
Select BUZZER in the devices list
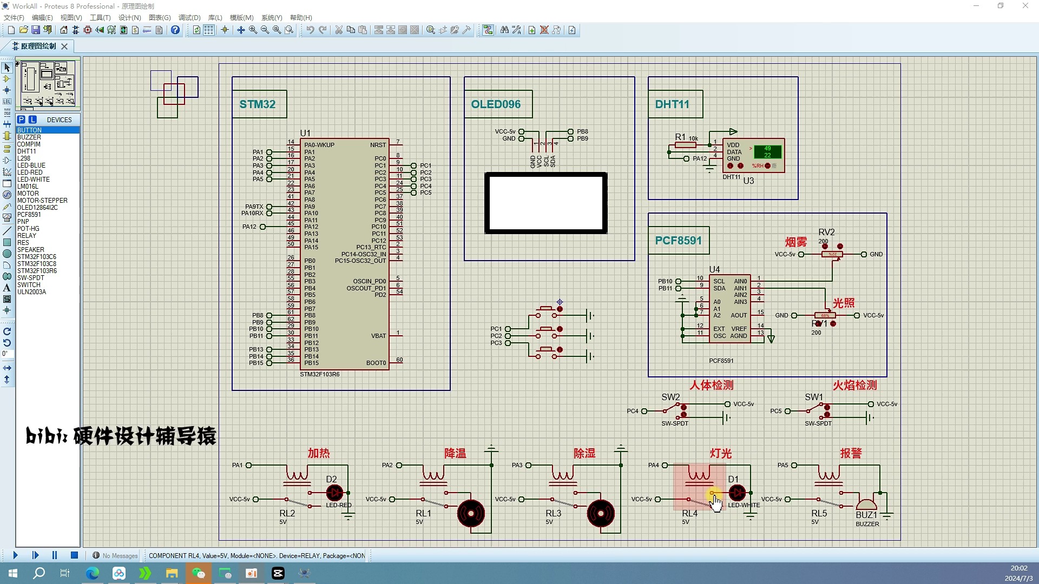coord(48,137)
